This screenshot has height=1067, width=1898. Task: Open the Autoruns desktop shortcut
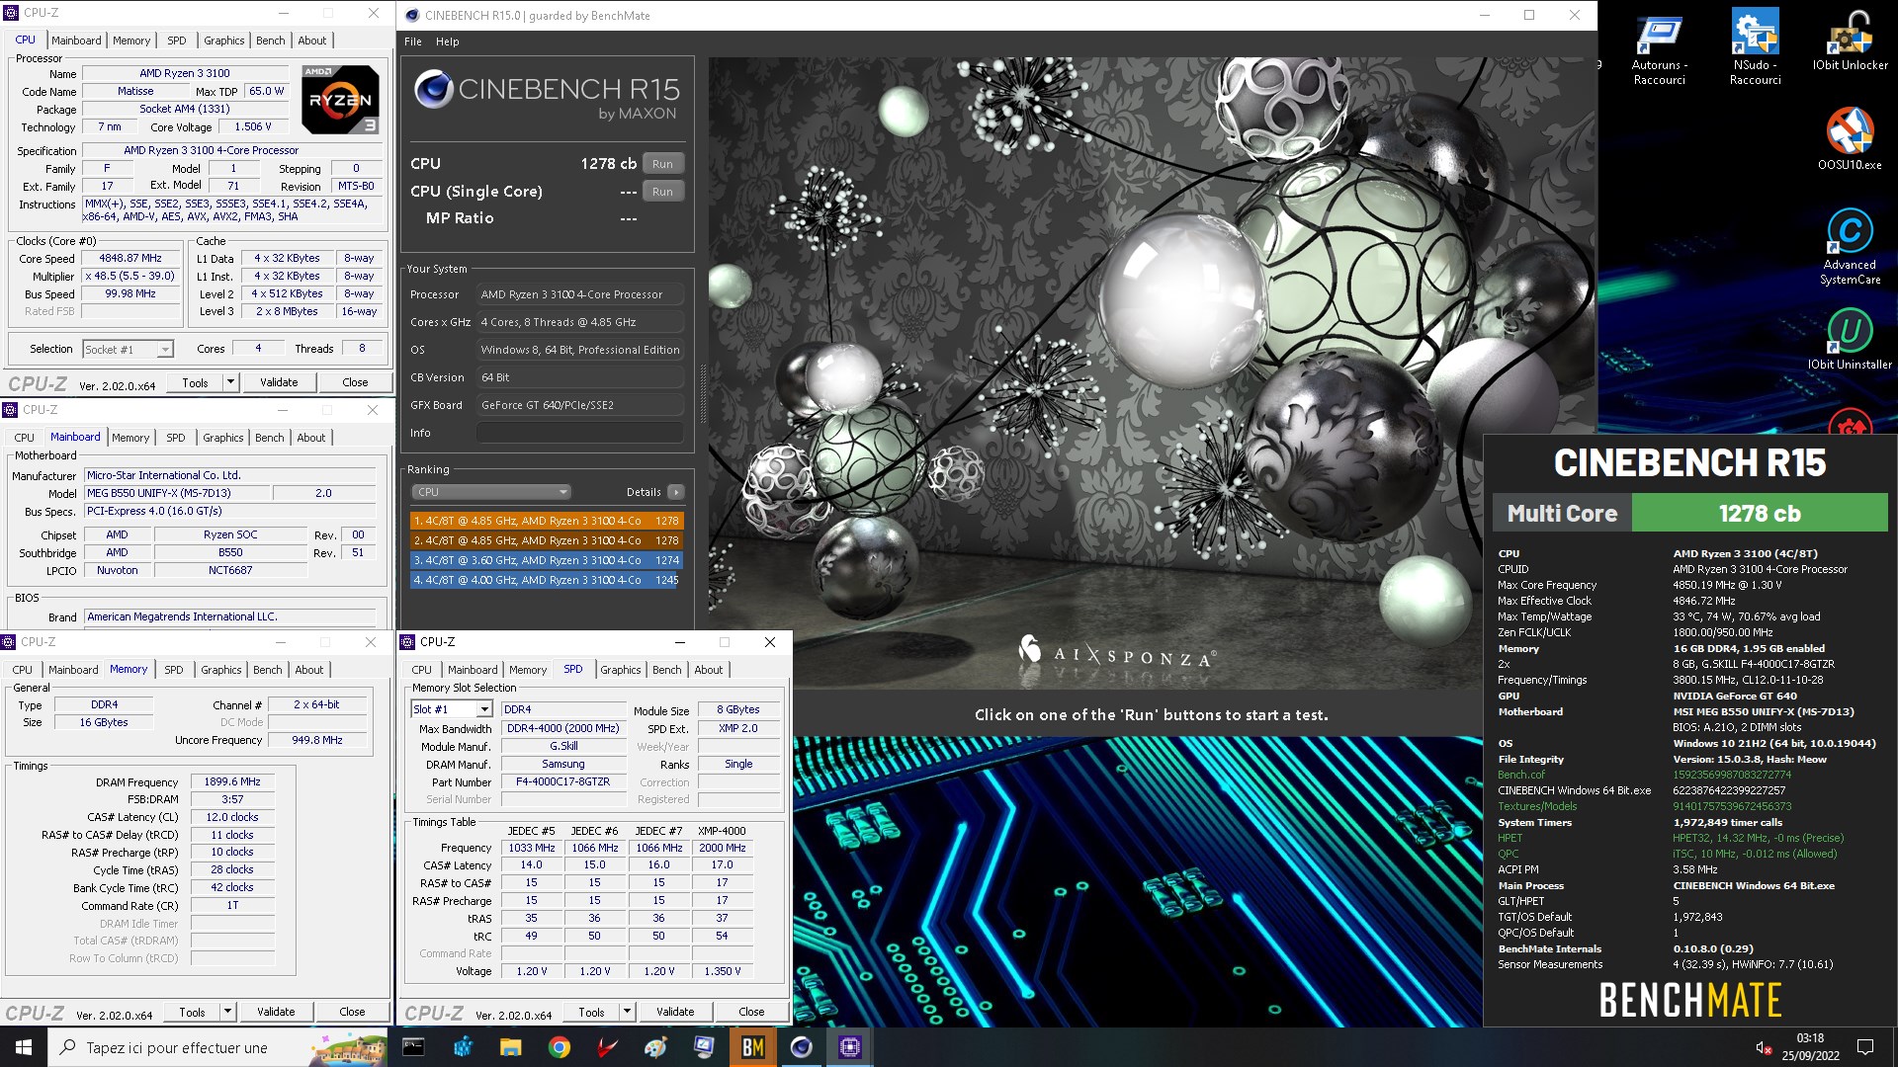click(1659, 49)
